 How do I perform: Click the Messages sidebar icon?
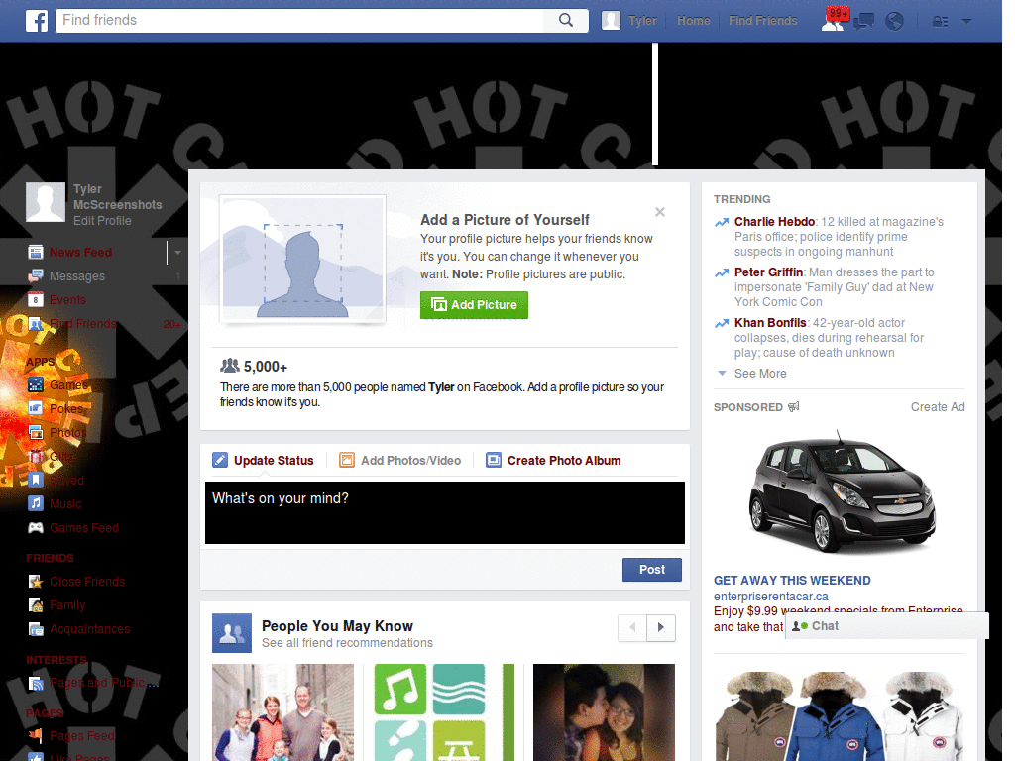point(36,276)
